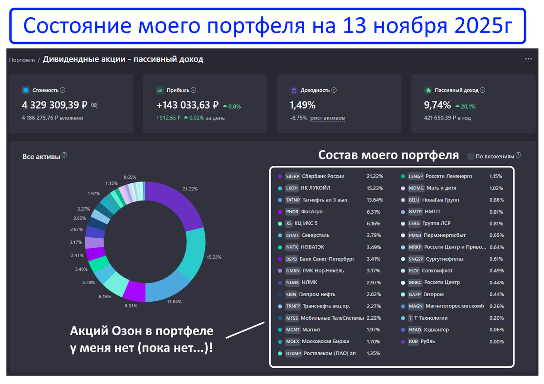Click the CHMF ticker badge
Image resolution: width=544 pixels, height=384 pixels.
pos(292,235)
